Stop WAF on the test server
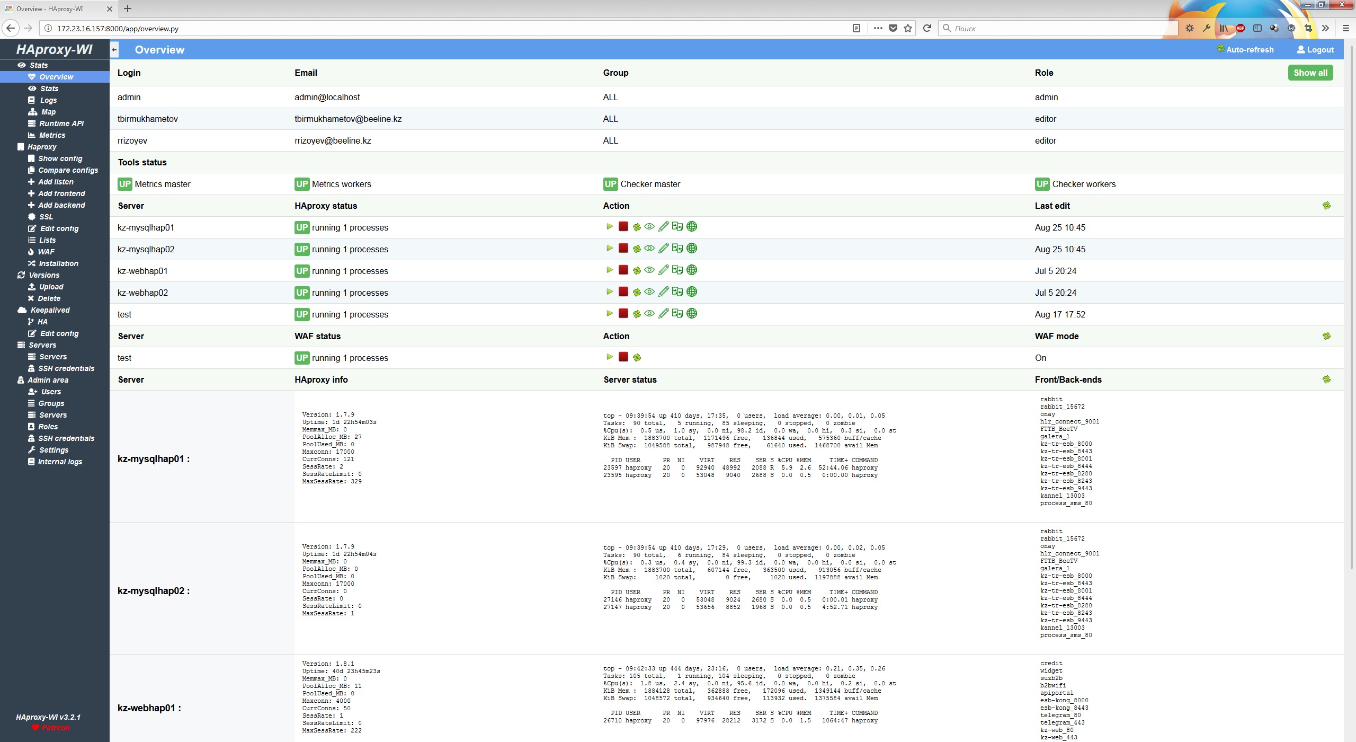Image resolution: width=1356 pixels, height=742 pixels. (623, 357)
